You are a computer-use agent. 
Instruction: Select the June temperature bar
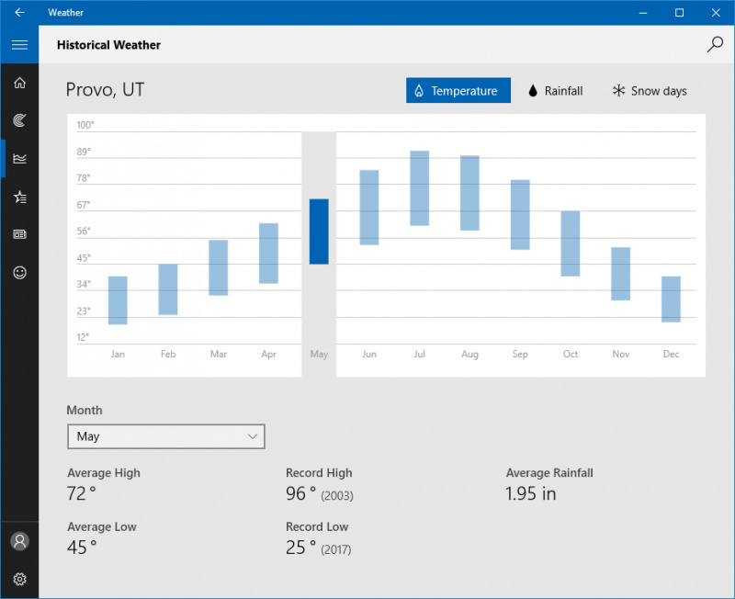[x=369, y=207]
